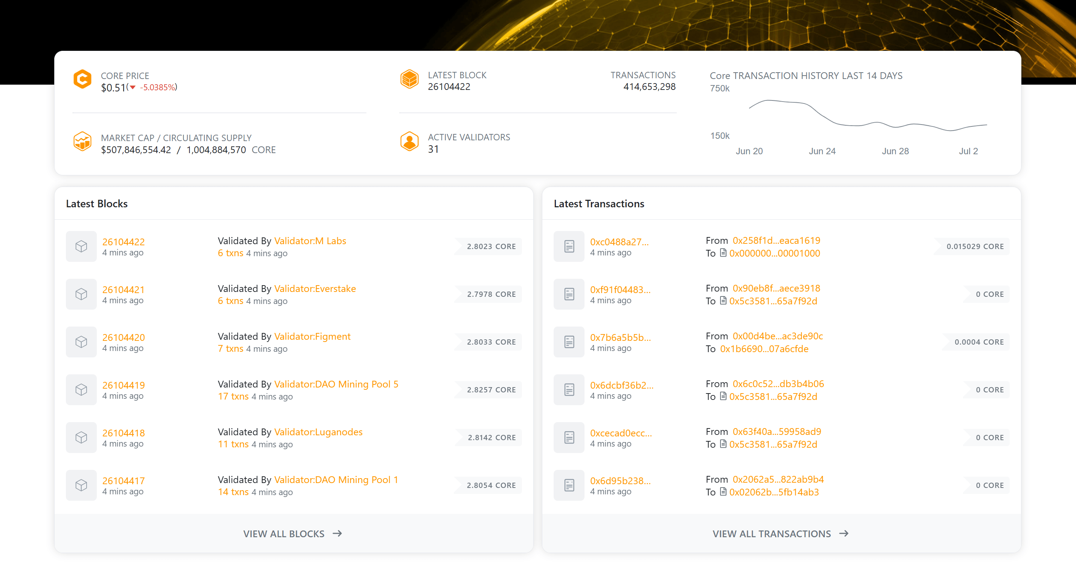Open block 26104422
Image resolution: width=1076 pixels, height=585 pixels.
tap(124, 242)
